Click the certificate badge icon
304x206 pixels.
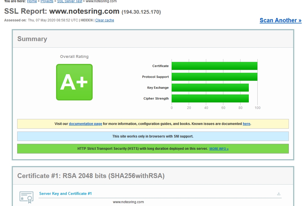(27, 197)
